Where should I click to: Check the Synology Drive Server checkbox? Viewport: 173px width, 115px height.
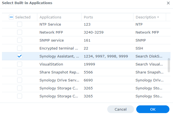tap(20, 80)
